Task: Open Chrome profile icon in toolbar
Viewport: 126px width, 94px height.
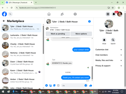Action: [119, 8]
